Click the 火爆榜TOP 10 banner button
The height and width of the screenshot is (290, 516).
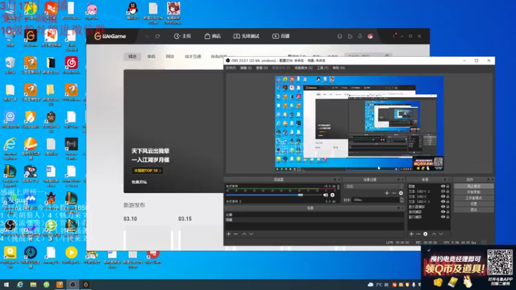pyautogui.click(x=147, y=171)
